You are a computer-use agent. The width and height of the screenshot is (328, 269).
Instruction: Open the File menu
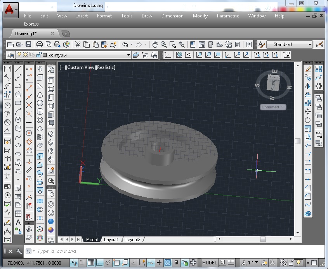28,16
